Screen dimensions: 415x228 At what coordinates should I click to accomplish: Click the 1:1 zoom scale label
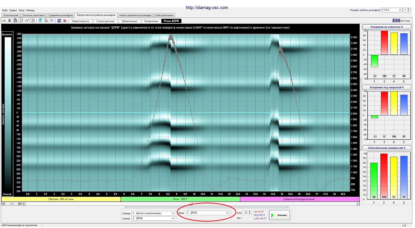click(12, 204)
